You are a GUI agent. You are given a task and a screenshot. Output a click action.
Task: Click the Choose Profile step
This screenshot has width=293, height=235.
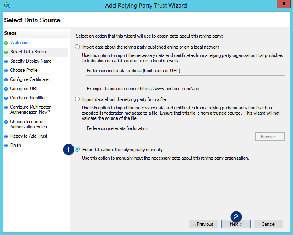tap(24, 70)
